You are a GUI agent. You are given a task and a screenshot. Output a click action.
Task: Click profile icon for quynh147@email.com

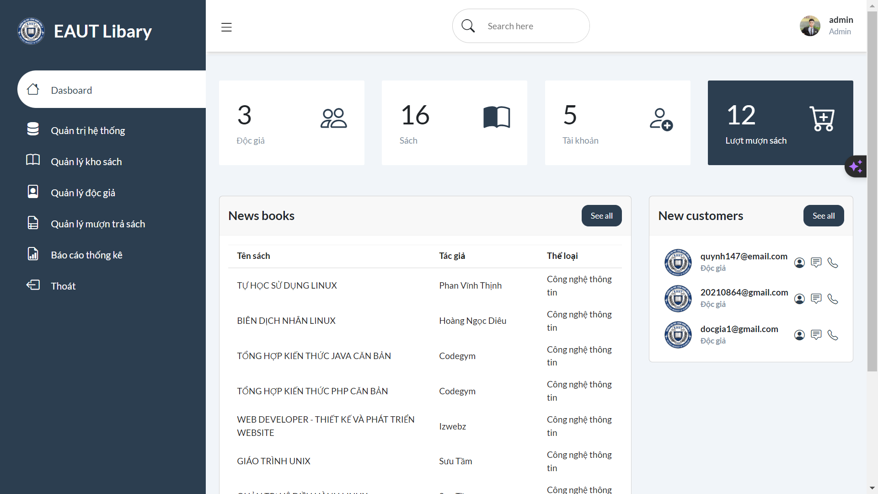pos(799,263)
